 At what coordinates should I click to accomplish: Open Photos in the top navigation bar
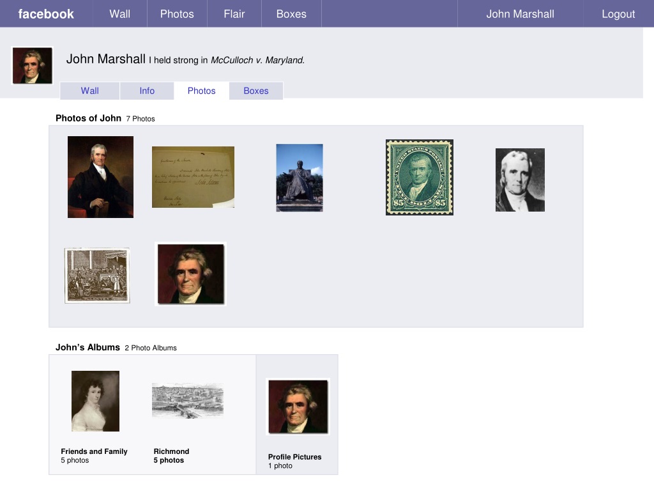177,14
